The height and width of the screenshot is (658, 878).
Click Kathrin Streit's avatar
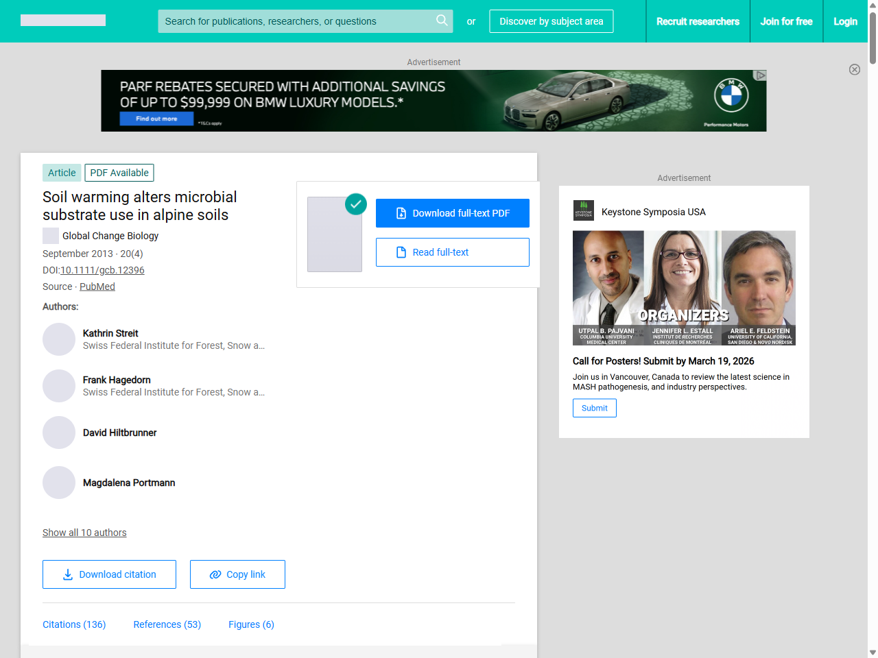[59, 339]
